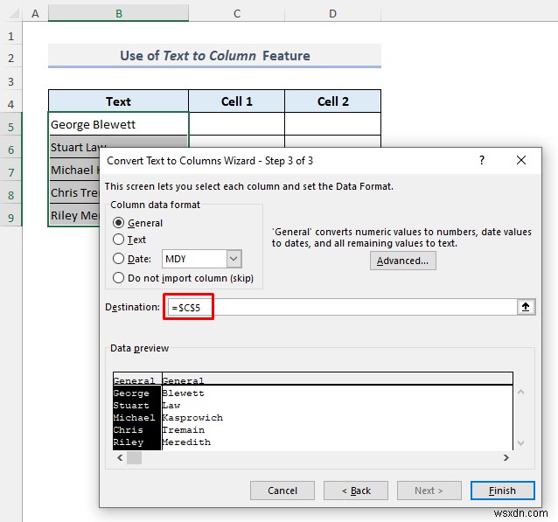Click the 'Riley Me' cell in row 9
Screen dimensions: 558x522
click(x=74, y=215)
